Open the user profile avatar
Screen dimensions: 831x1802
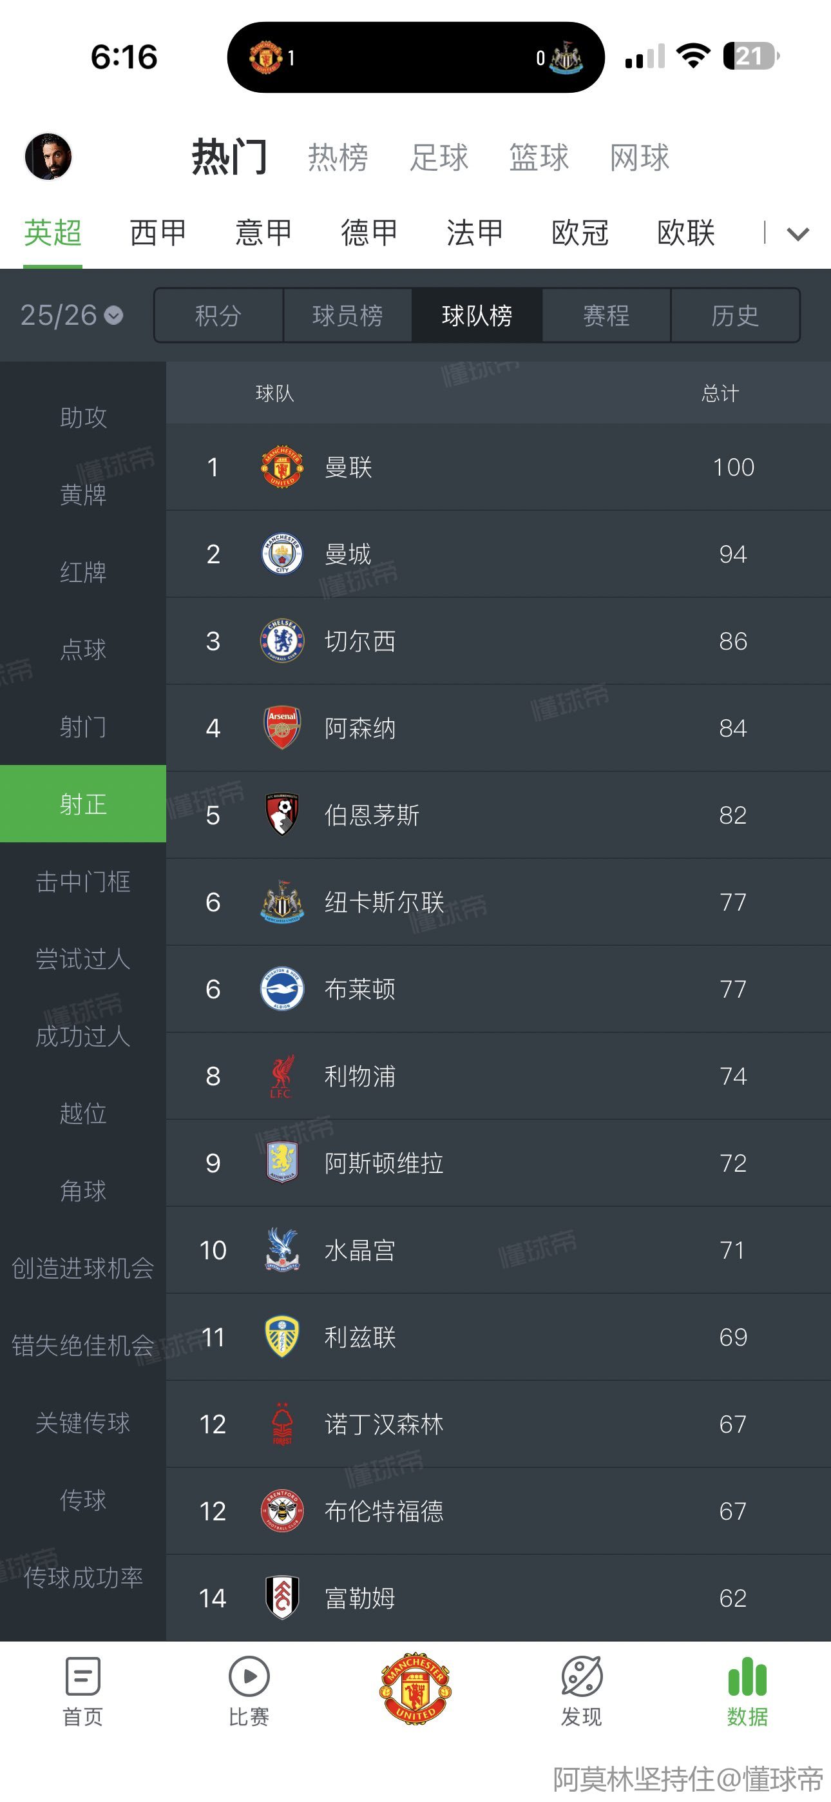click(x=48, y=157)
